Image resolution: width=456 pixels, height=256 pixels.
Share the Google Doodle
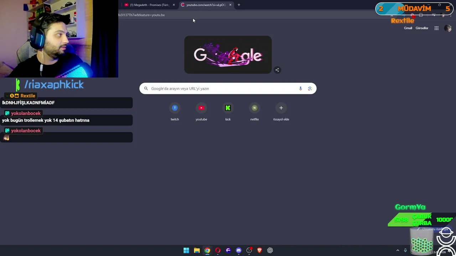click(x=277, y=70)
